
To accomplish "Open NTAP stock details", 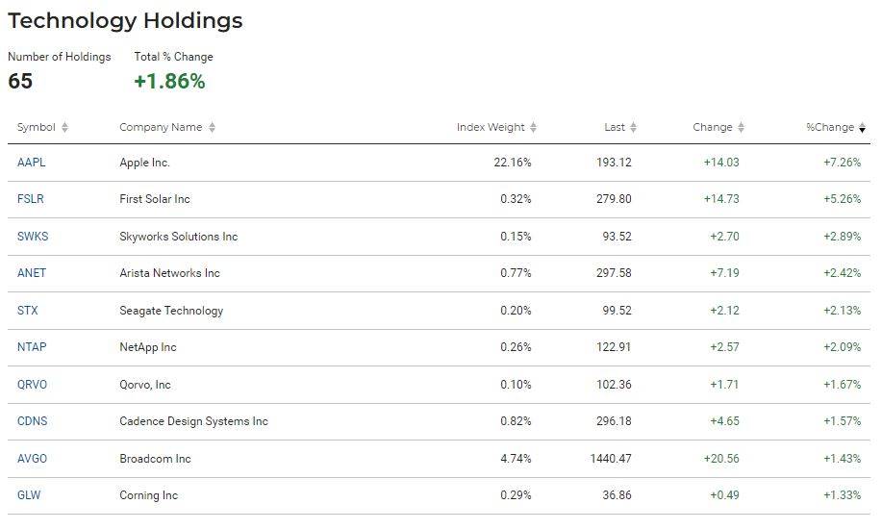I will coord(32,346).
